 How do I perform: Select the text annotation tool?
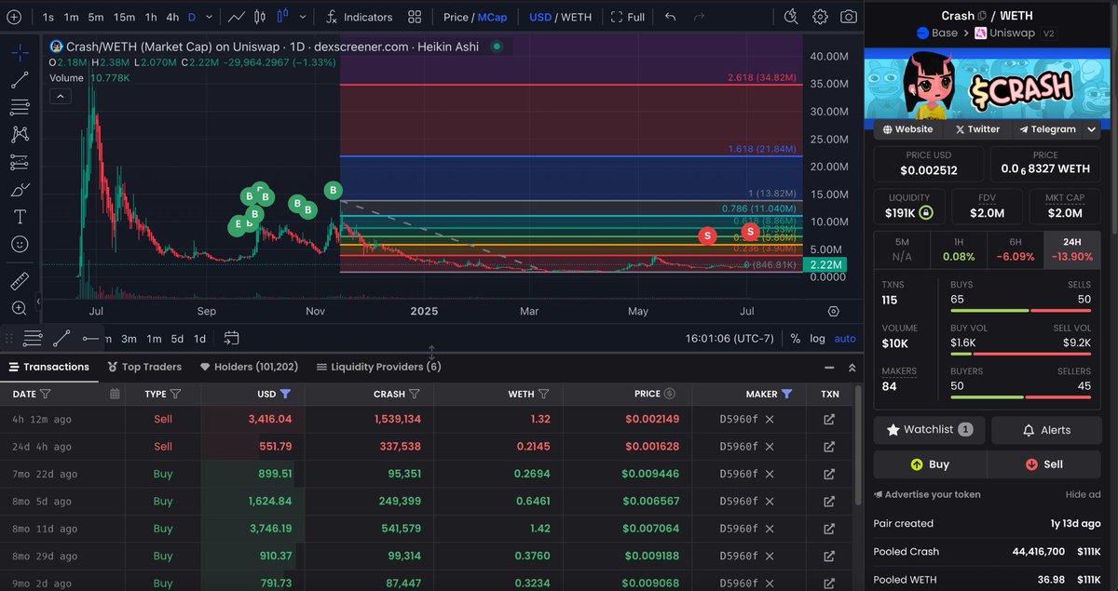(20, 217)
